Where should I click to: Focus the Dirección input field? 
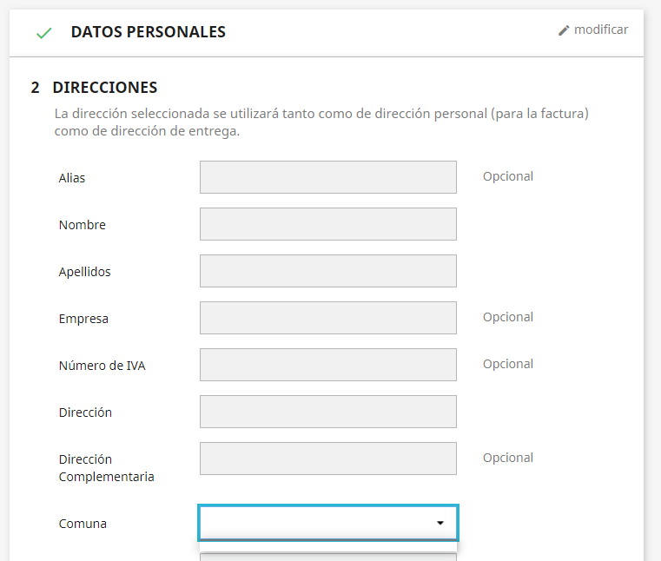[327, 412]
